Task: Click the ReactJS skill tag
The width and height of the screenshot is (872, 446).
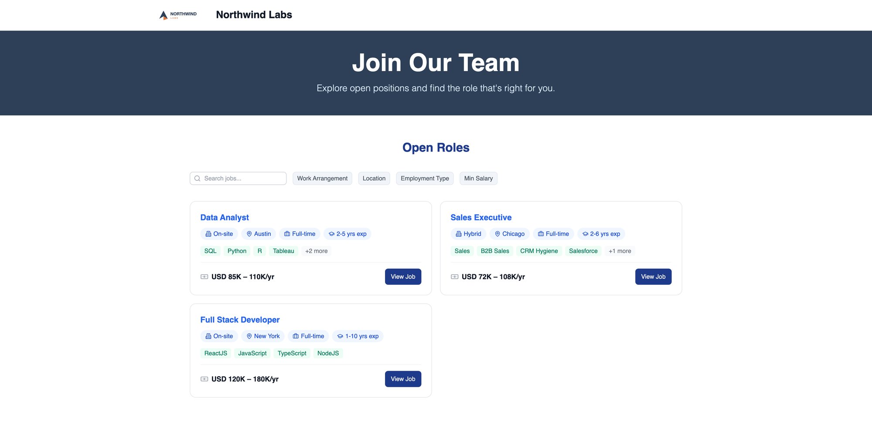Action: point(216,353)
